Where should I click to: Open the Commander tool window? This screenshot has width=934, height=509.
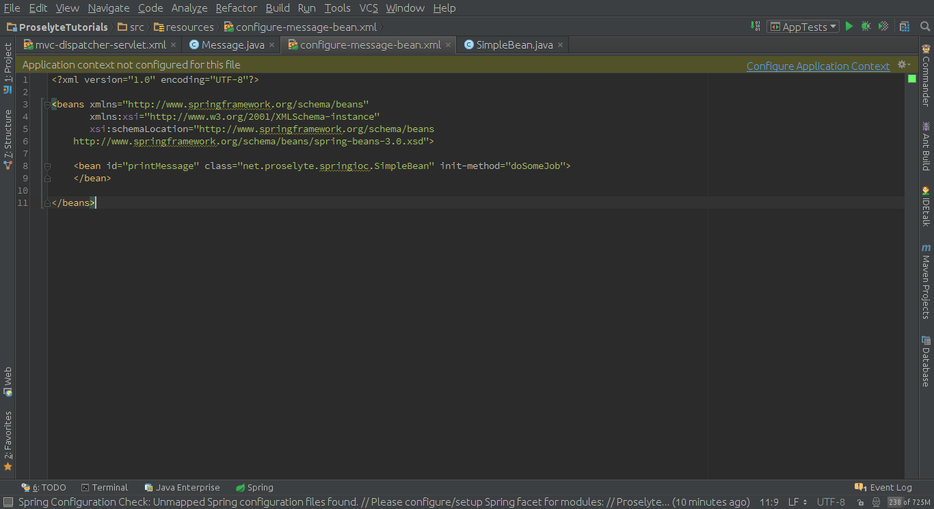(926, 75)
